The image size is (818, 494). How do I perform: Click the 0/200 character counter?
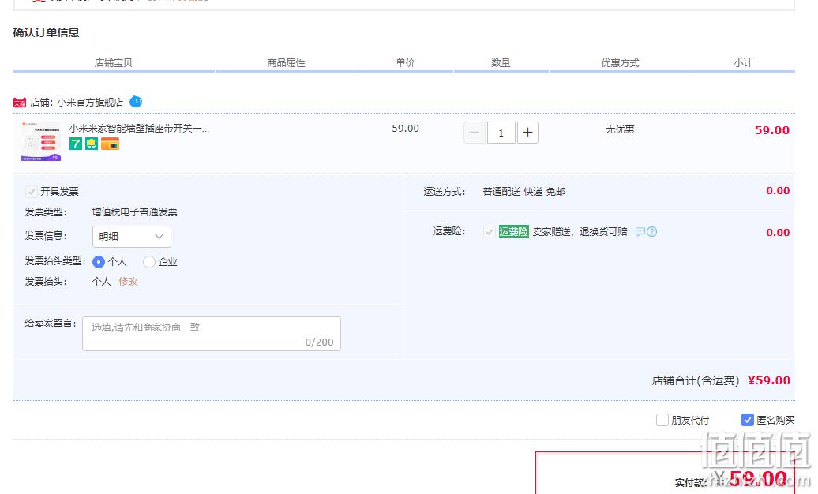click(x=319, y=342)
